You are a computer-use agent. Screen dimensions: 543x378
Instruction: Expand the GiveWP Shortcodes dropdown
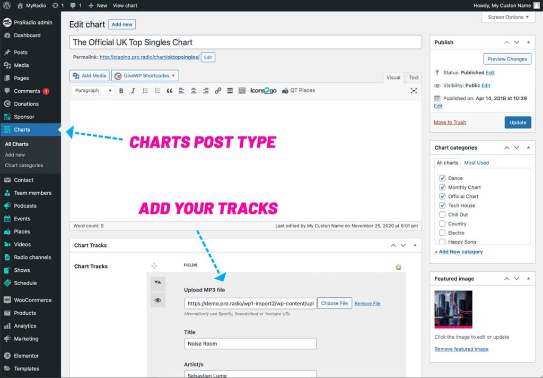[x=145, y=76]
